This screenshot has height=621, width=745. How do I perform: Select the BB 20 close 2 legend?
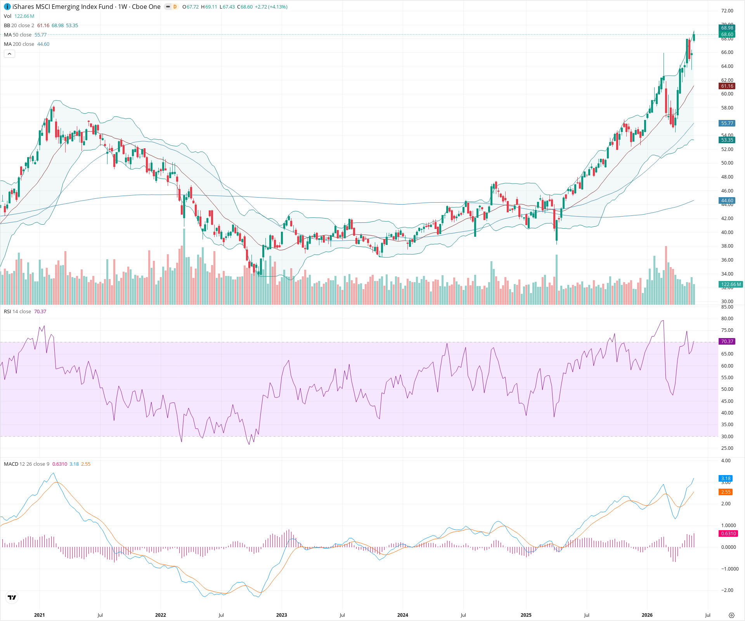(x=19, y=25)
